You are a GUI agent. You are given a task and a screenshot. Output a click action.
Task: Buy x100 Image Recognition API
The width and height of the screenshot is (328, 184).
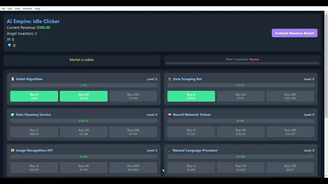pyautogui.click(x=133, y=168)
